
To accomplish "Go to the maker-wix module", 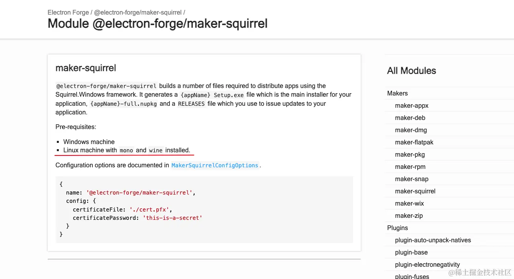I will [x=409, y=204].
